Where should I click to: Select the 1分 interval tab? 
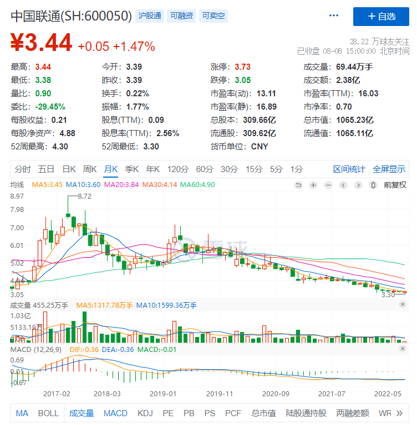pyautogui.click(x=296, y=169)
